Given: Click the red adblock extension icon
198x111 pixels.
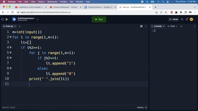Looking at the screenshot, I should [172, 12].
